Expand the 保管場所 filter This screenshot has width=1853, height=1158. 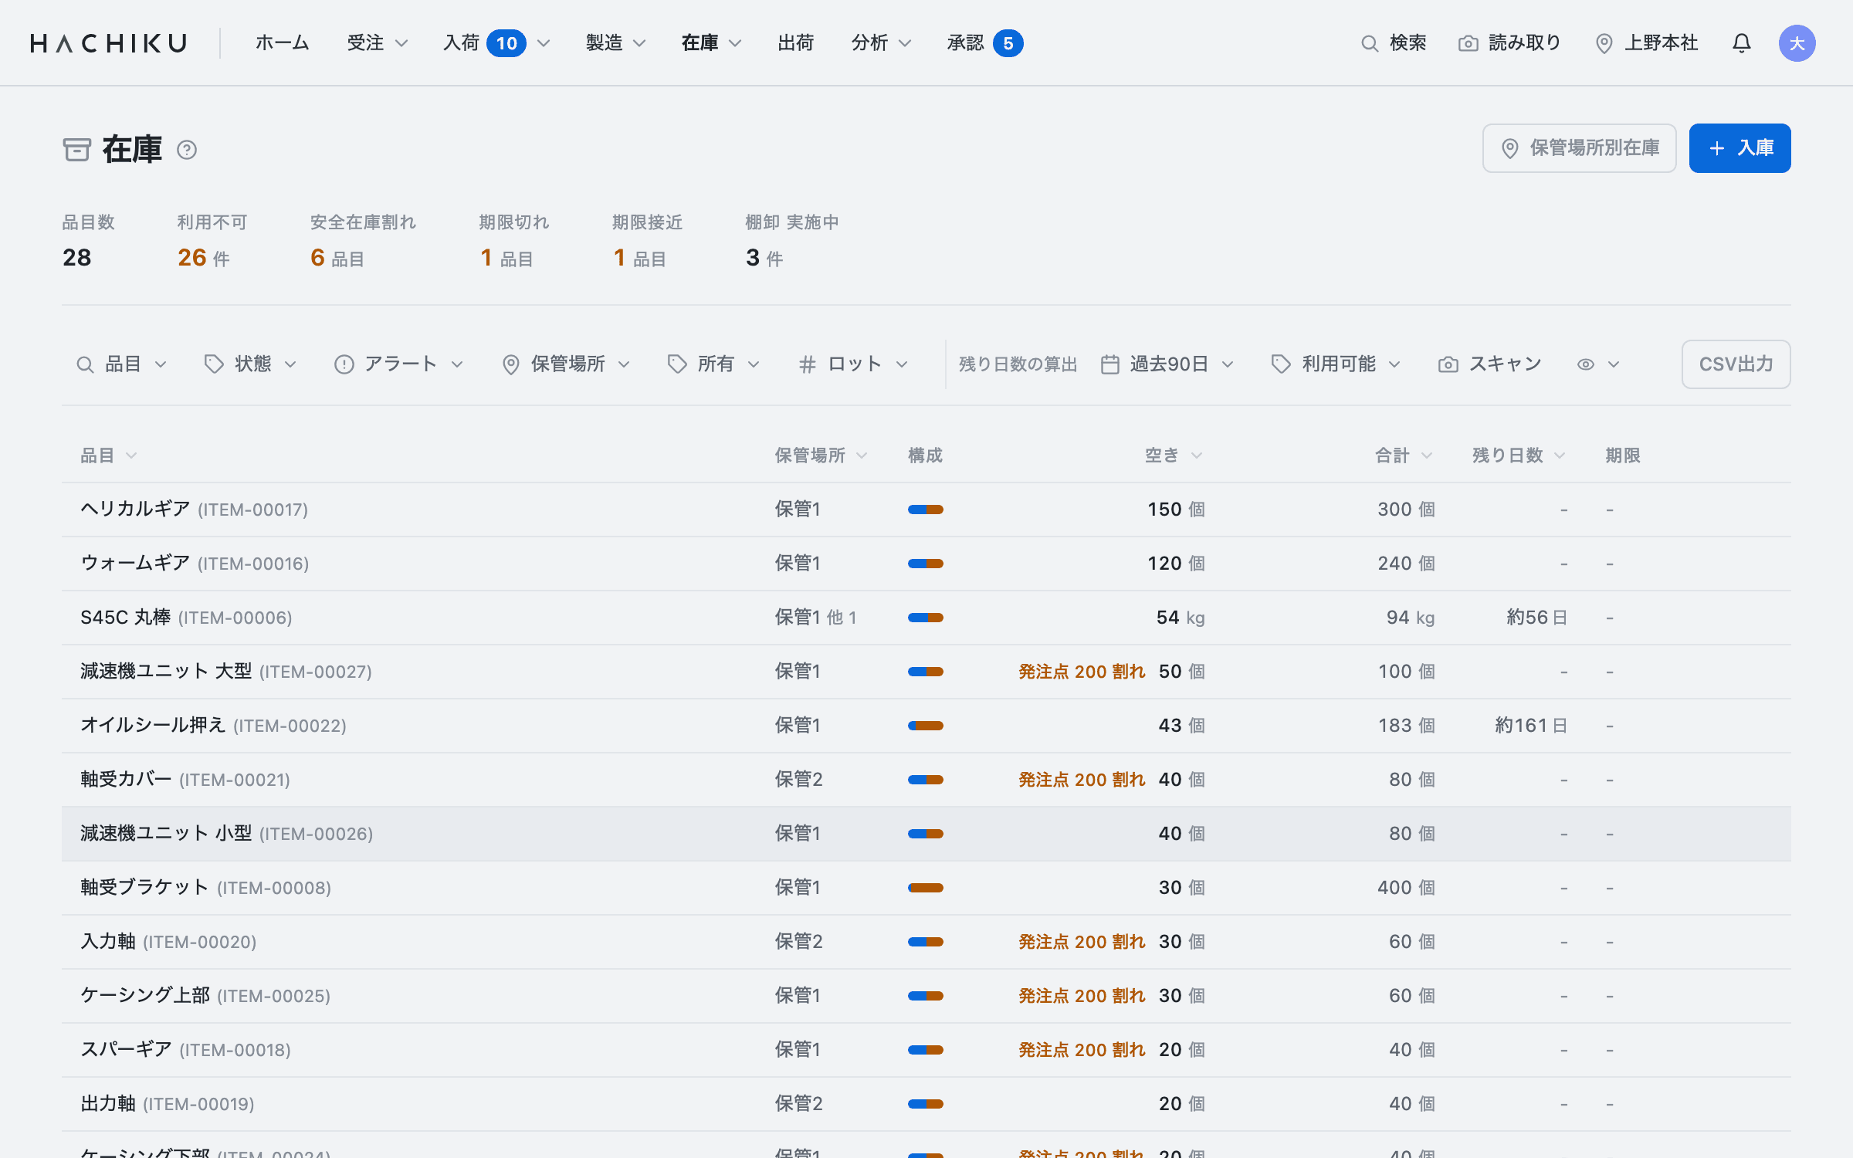coord(566,364)
